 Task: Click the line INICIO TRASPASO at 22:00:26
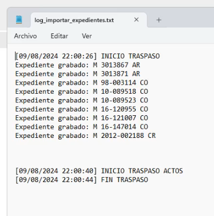point(87,56)
